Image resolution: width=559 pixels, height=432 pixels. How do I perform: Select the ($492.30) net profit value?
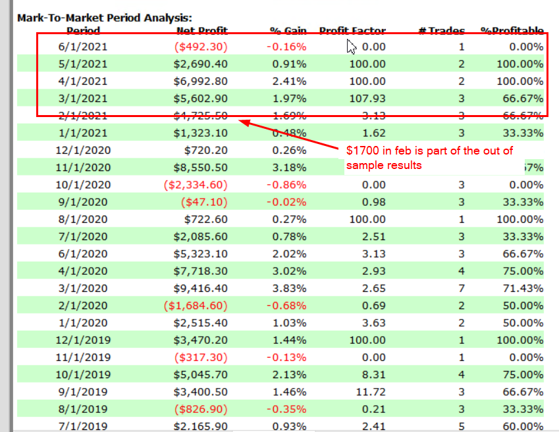(202, 47)
